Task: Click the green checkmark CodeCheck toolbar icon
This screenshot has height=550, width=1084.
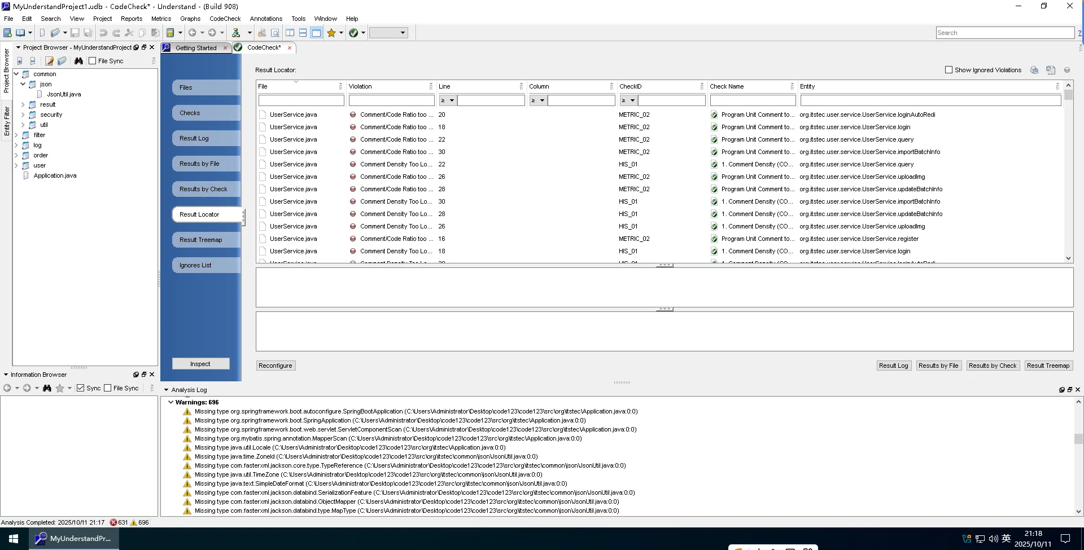Action: pos(353,33)
